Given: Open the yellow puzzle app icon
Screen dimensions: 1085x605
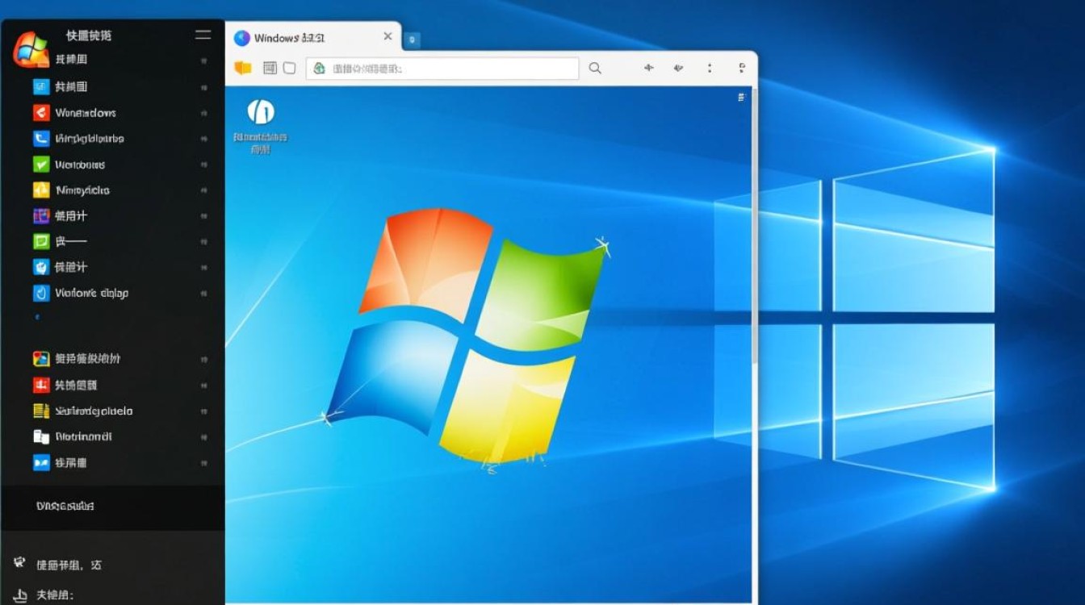Looking at the screenshot, I should coord(41,190).
